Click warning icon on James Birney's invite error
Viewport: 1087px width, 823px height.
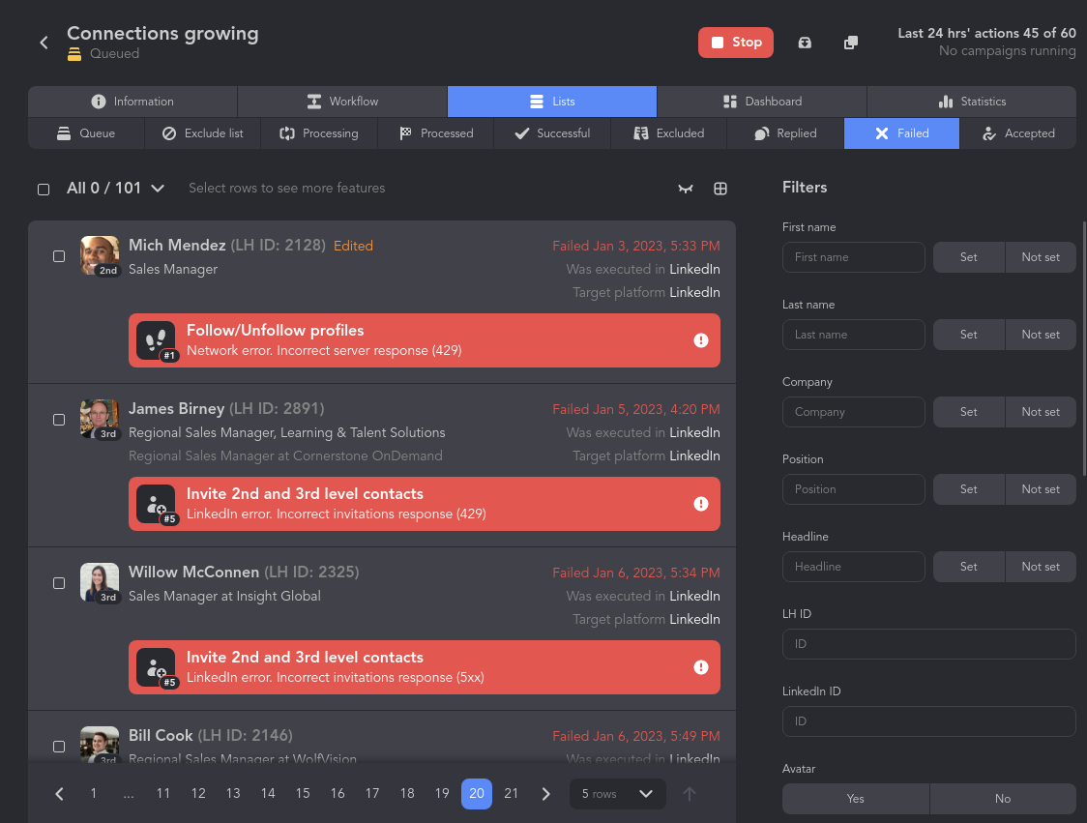click(x=701, y=504)
